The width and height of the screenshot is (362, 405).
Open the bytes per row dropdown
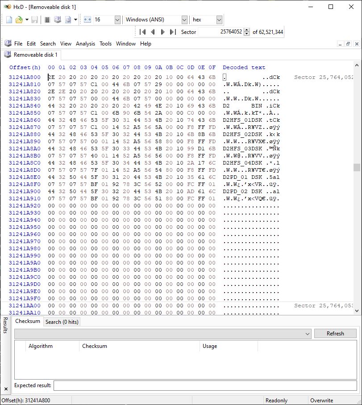117,20
